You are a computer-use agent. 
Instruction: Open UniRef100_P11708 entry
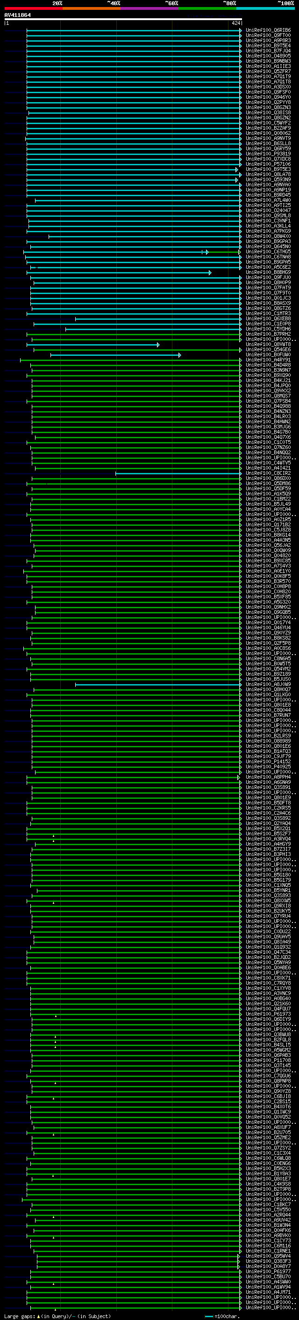tap(268, 1061)
